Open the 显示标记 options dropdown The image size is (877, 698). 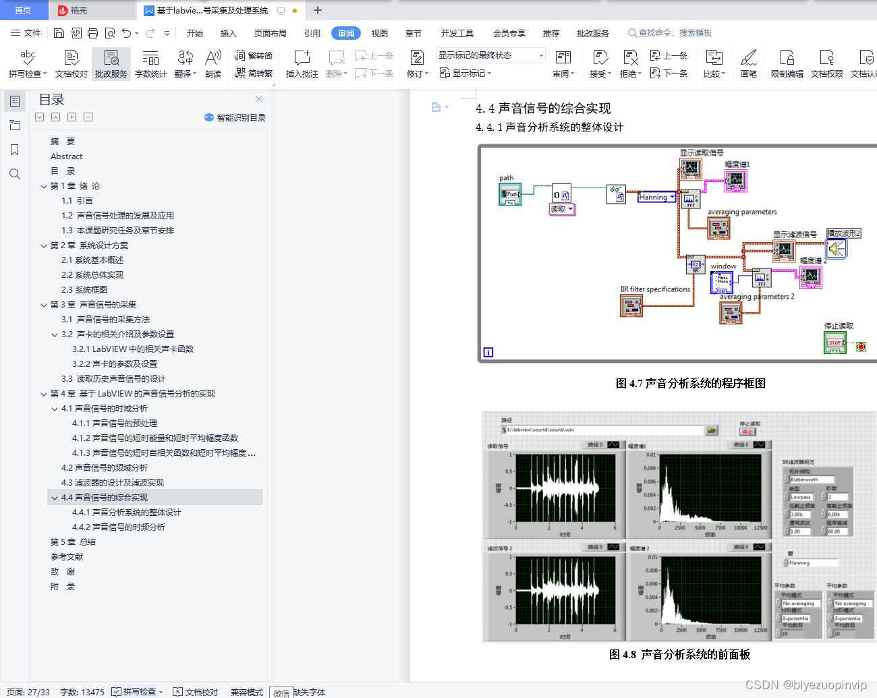(x=465, y=73)
